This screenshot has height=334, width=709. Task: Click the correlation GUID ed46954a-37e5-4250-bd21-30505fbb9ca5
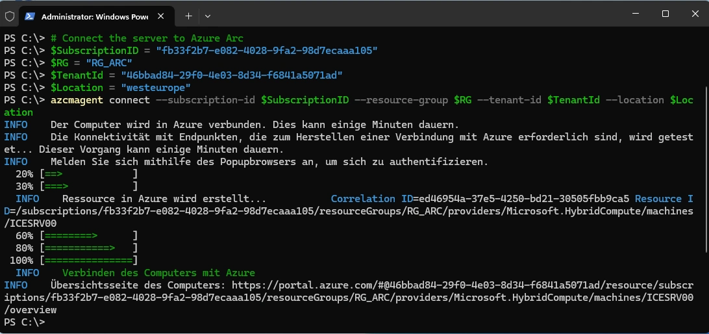(x=523, y=198)
